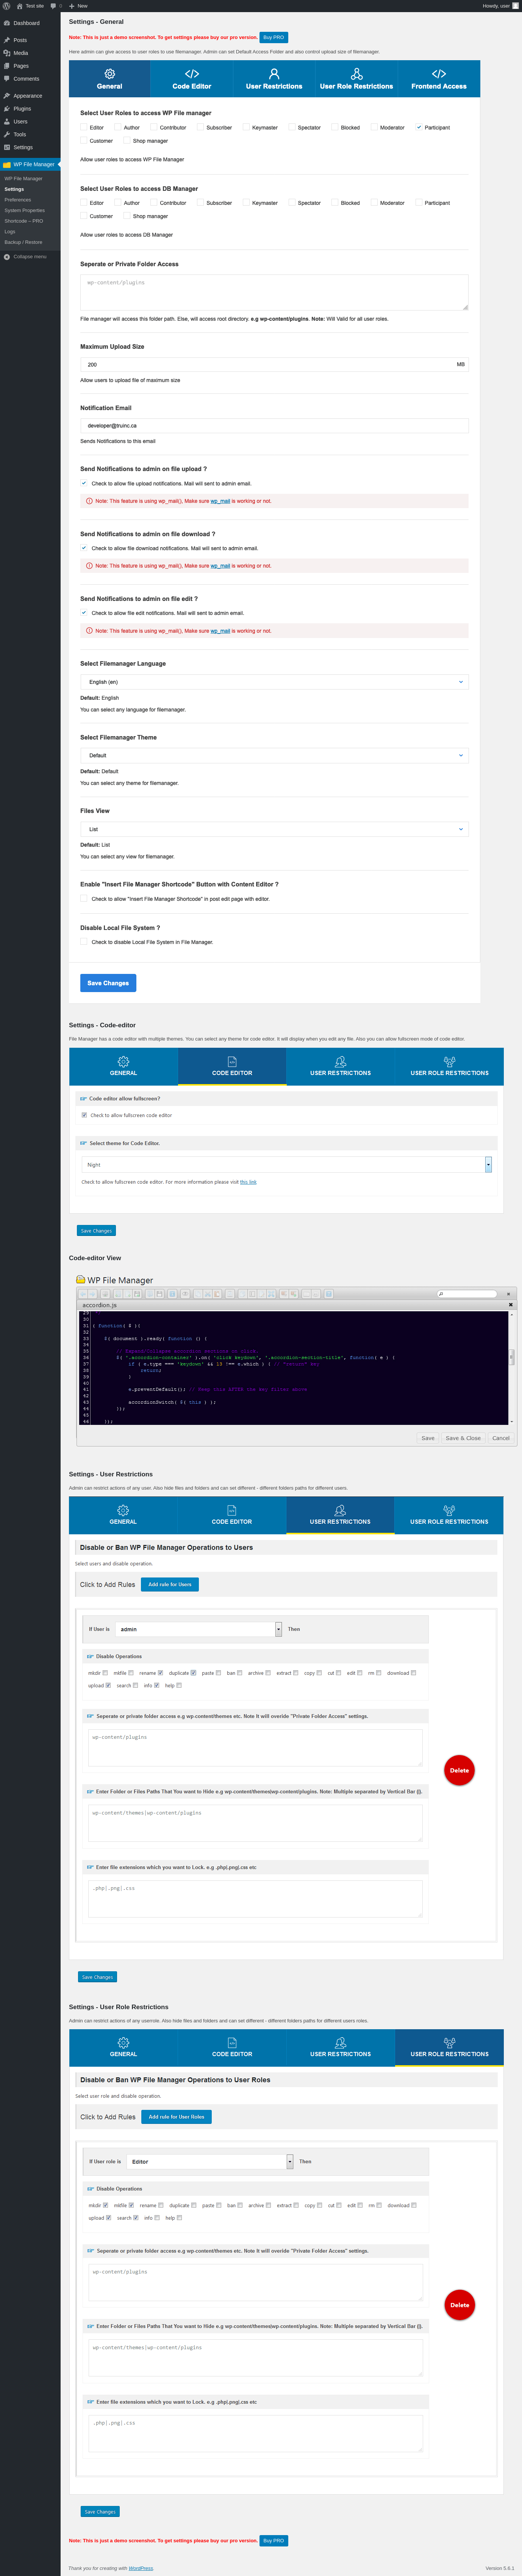
Task: Click the Maximum Upload Size field
Action: pyautogui.click(x=274, y=365)
